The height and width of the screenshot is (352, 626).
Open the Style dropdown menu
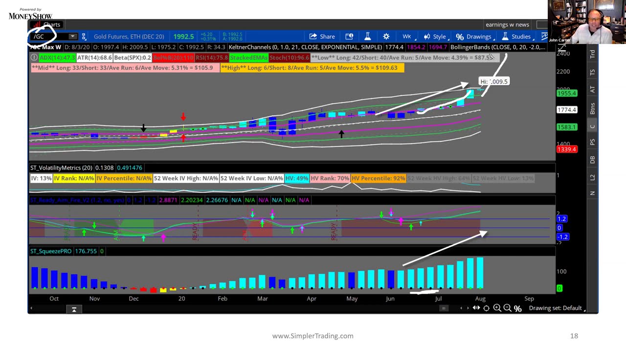(436, 37)
